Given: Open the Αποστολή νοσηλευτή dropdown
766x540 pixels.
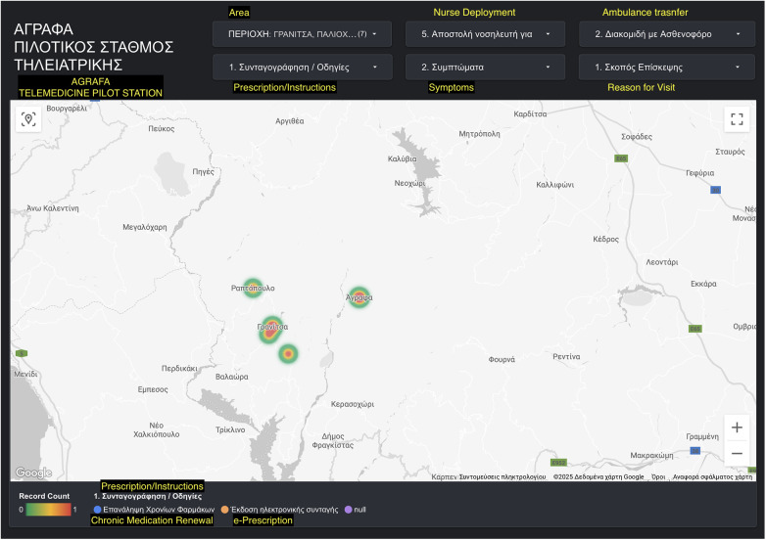Looking at the screenshot, I should (x=485, y=34).
